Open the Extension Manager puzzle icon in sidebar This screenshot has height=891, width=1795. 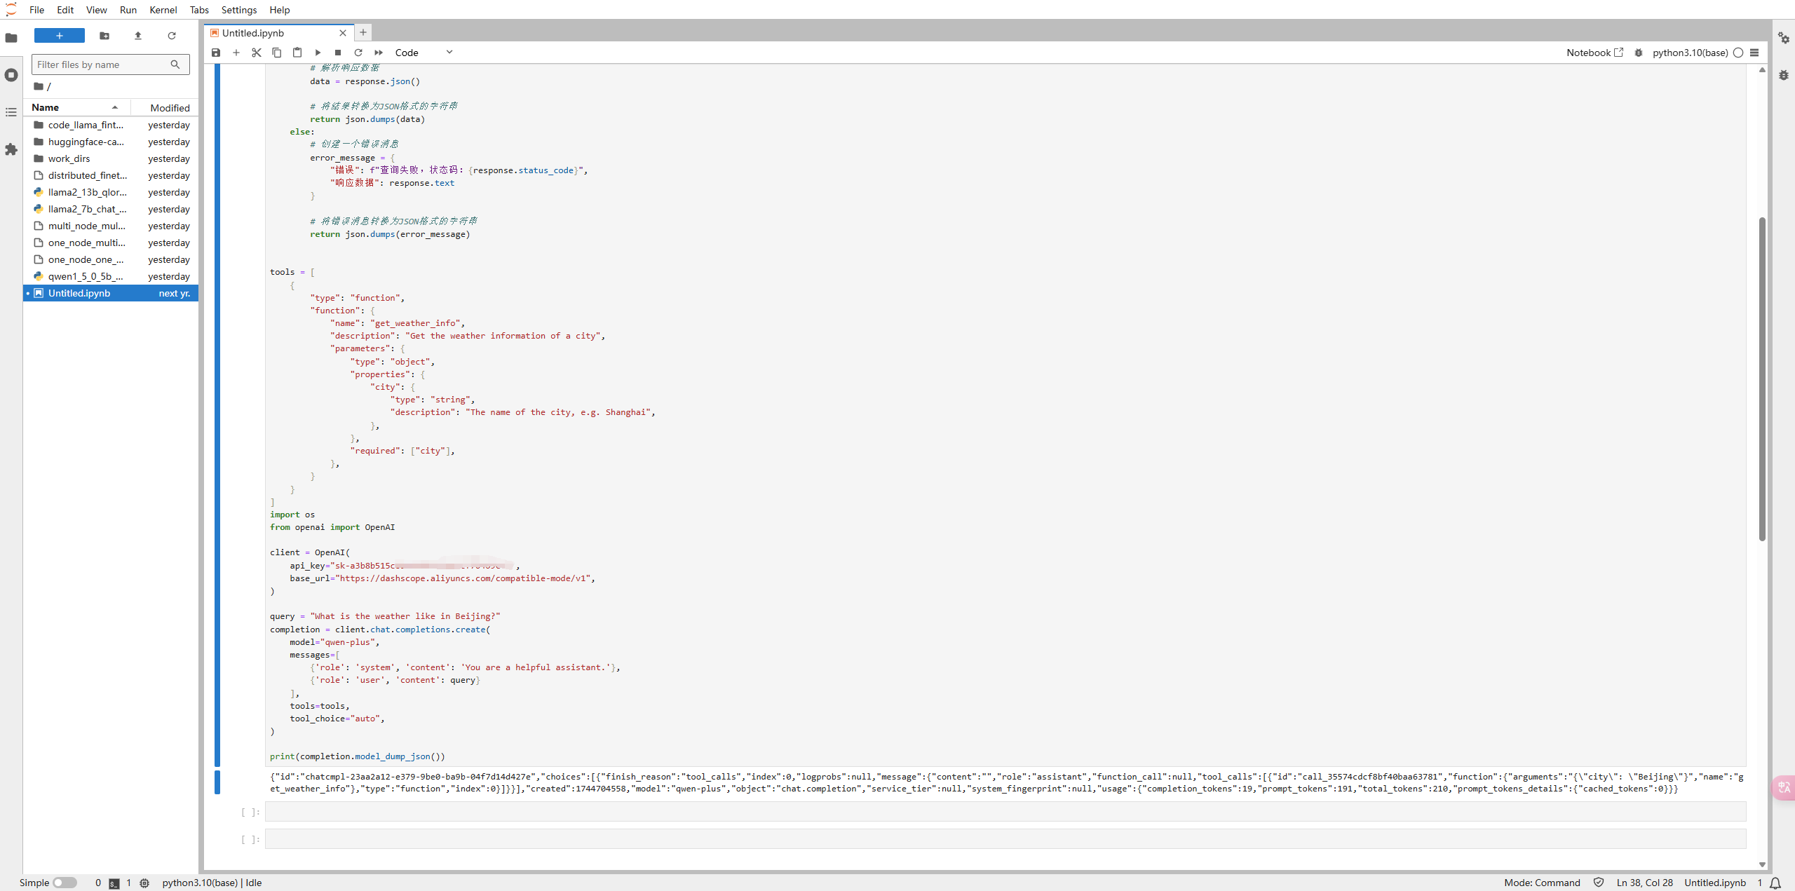(x=11, y=149)
